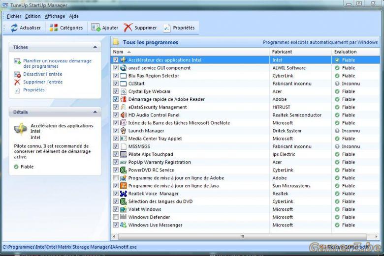384x256 pixels.
Task: Click the Adobe Reader quick start icon
Action: click(x=124, y=99)
